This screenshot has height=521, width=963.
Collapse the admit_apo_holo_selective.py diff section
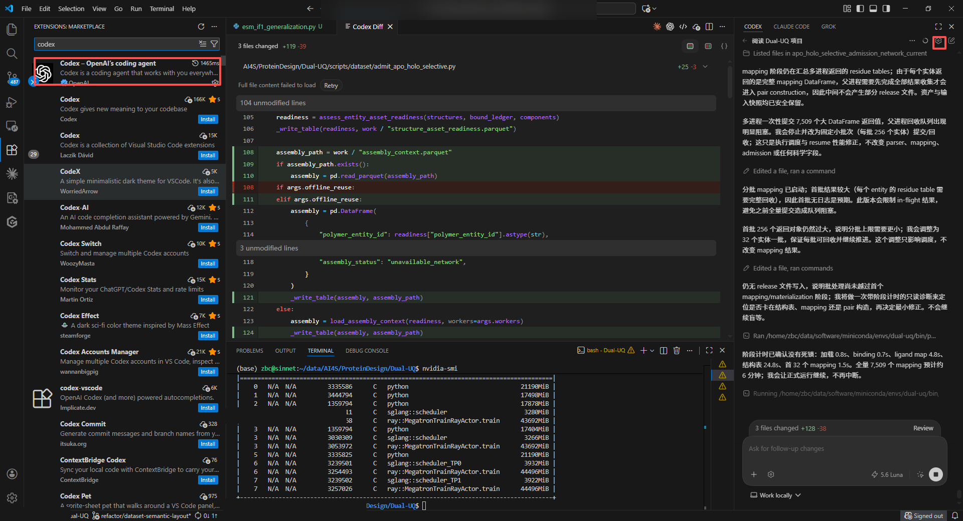(x=705, y=67)
